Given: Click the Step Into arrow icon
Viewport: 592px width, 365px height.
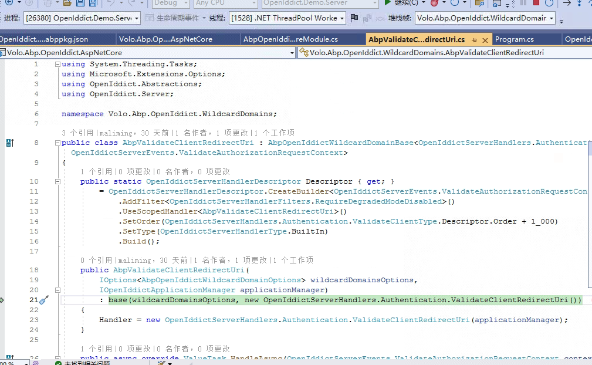Looking at the screenshot, I should click(580, 4).
